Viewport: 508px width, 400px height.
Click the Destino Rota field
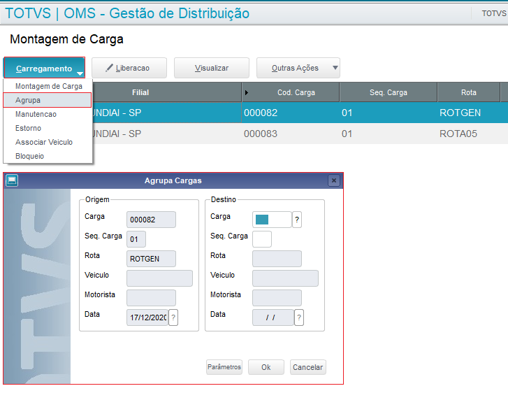[x=277, y=259]
